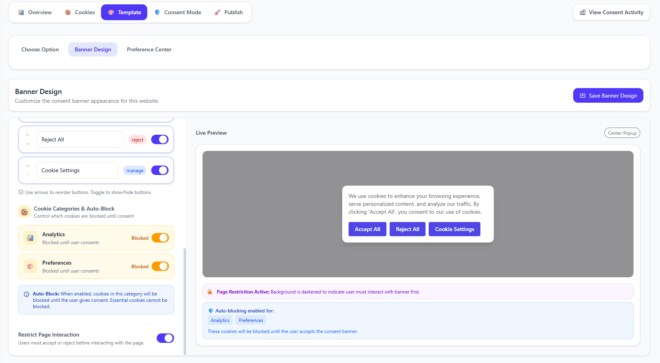Edit the Cookie Settings button label field
The image size is (660, 363).
77,170
